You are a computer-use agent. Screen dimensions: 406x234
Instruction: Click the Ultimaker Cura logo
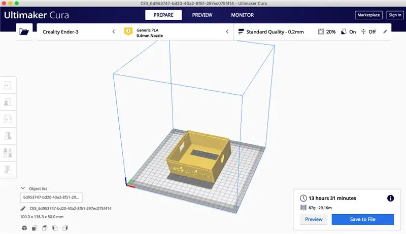[x=36, y=15]
